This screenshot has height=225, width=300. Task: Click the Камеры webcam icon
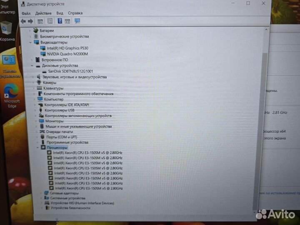39,82
